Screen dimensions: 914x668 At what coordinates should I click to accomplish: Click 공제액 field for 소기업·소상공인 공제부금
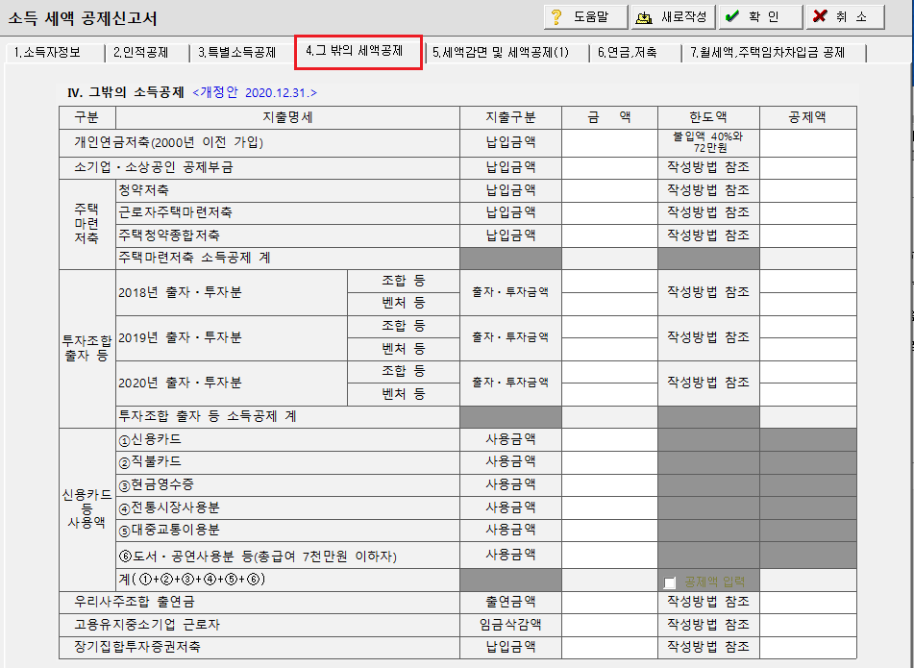coord(808,168)
